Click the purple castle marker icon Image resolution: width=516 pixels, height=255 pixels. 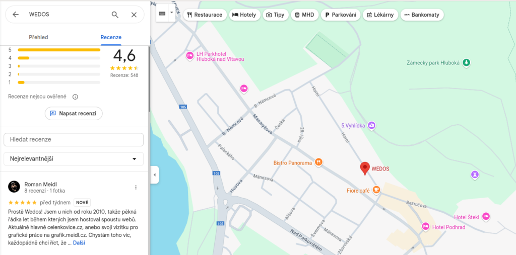click(475, 174)
